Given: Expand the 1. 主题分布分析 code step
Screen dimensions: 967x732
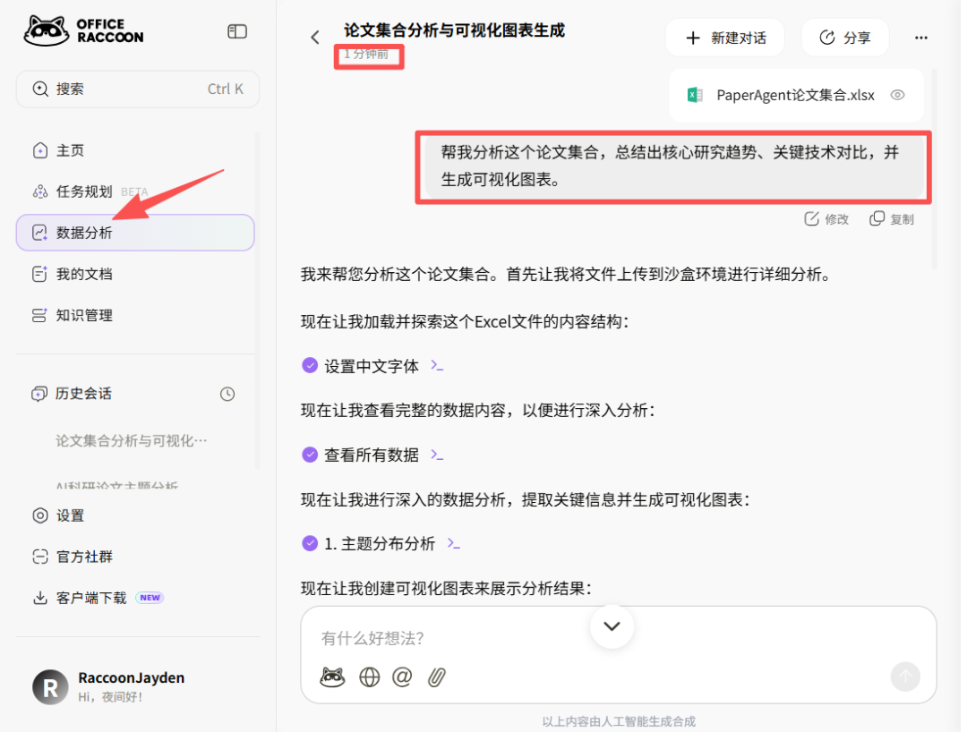Looking at the screenshot, I should pyautogui.click(x=454, y=543).
